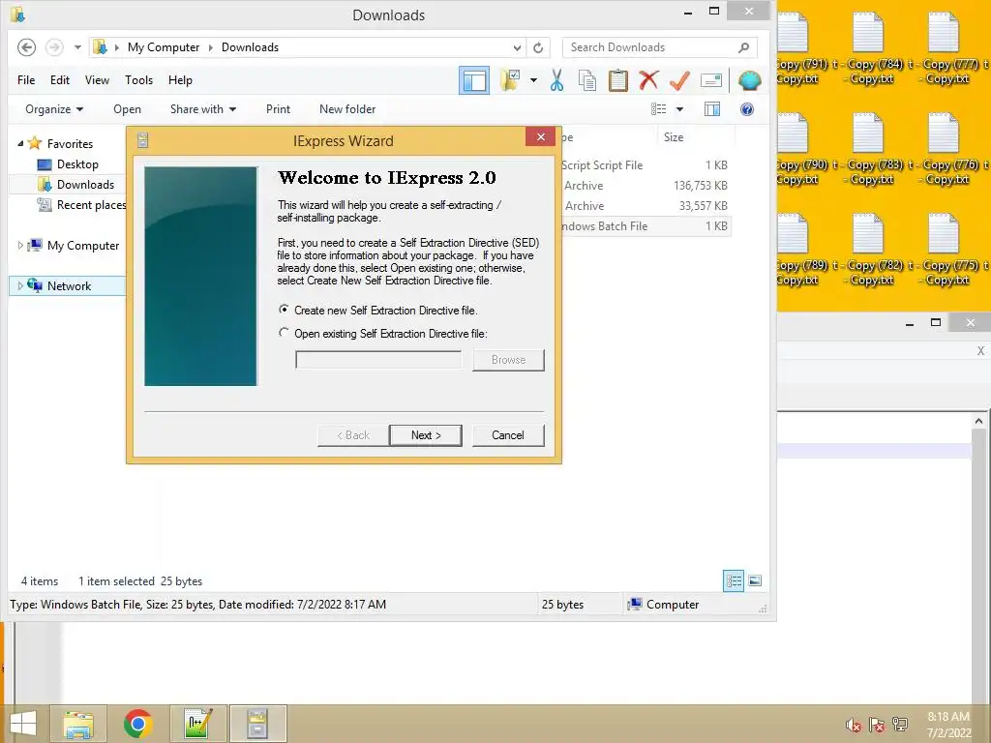
Task: Open the dropdown arrow next to folder options icon
Action: pos(533,80)
